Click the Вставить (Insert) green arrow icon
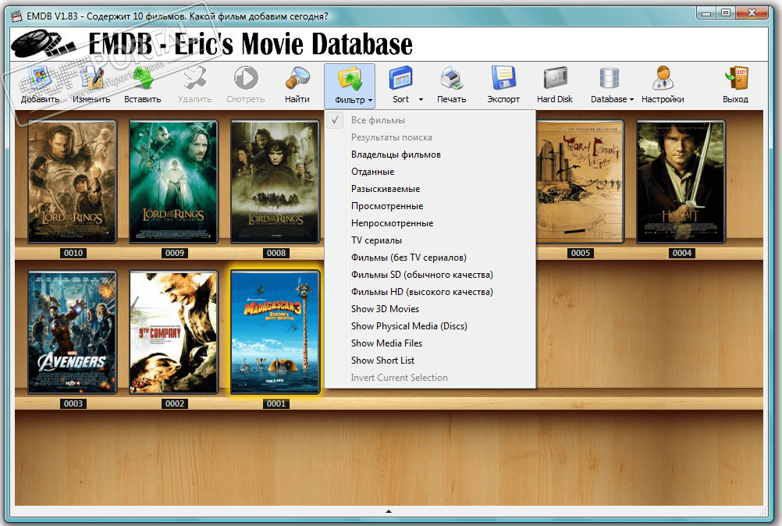 click(x=143, y=79)
